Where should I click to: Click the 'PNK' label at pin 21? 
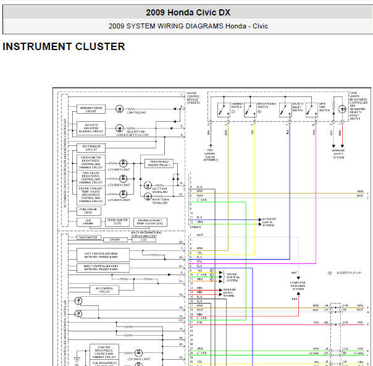(200, 323)
